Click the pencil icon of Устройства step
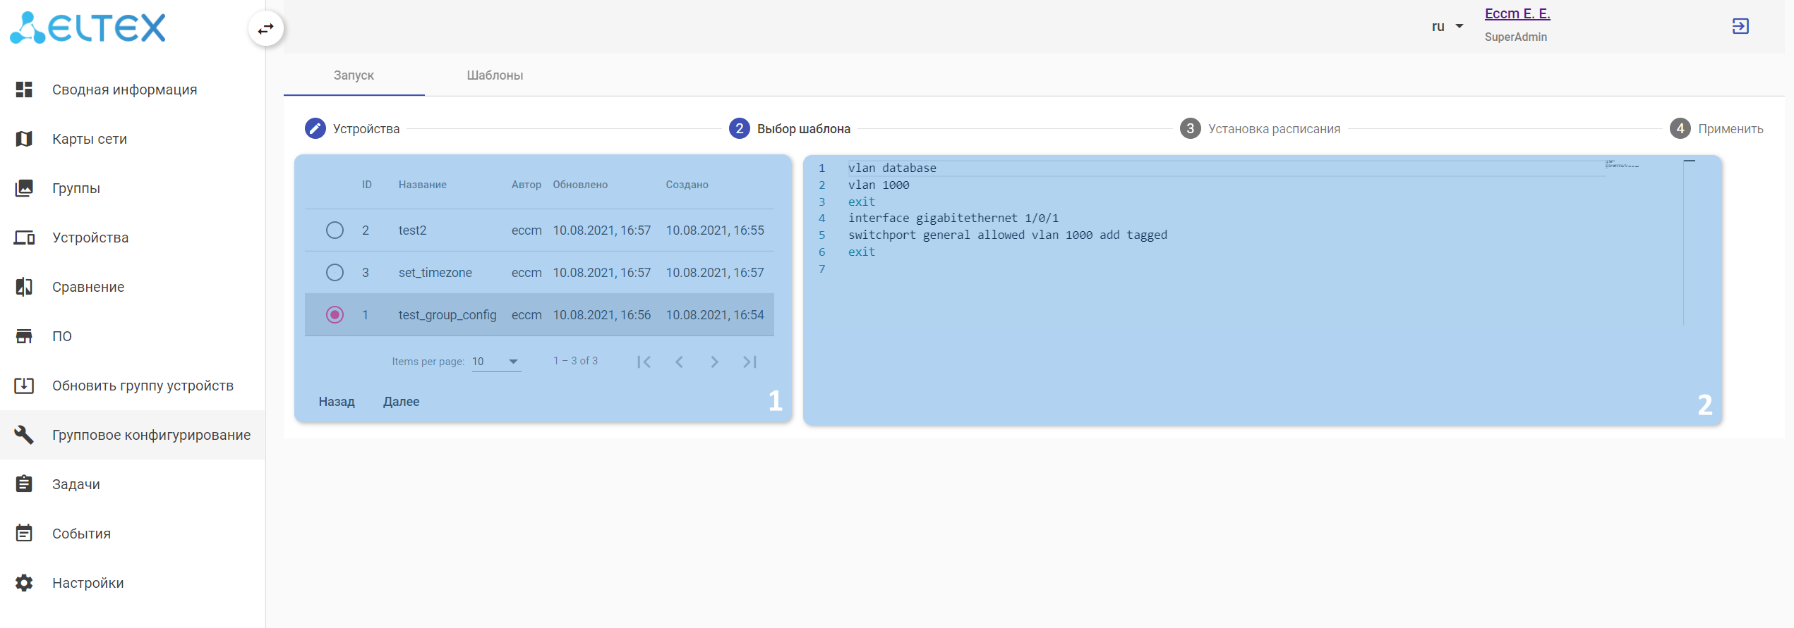Viewport: 1794px width, 628px height. tap(315, 128)
